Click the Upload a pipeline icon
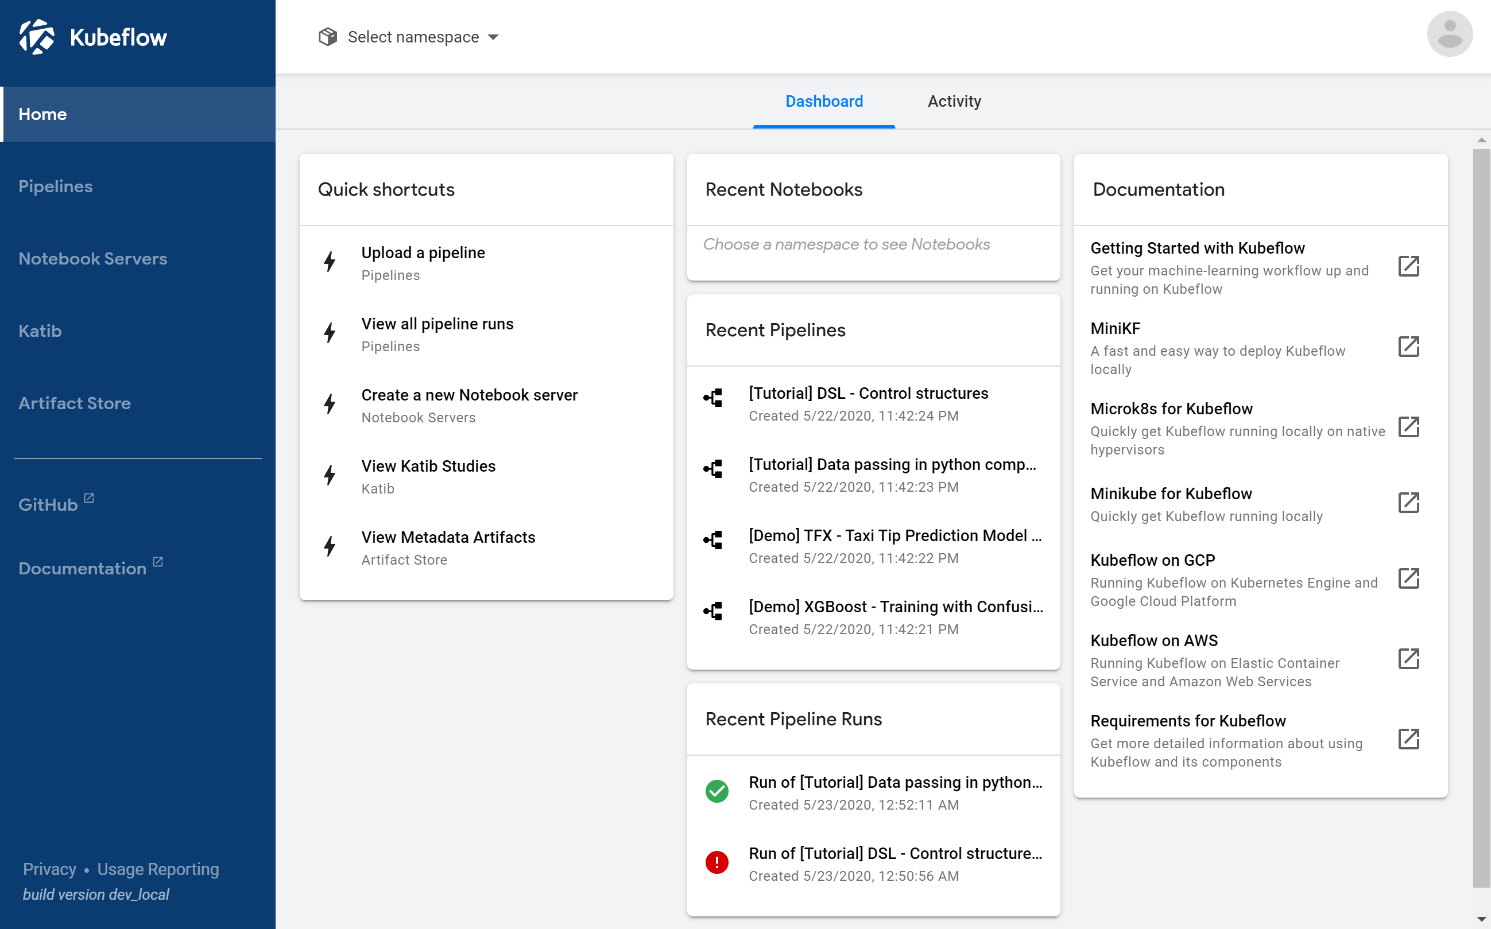Screen dimensions: 1491x929 (328, 262)
